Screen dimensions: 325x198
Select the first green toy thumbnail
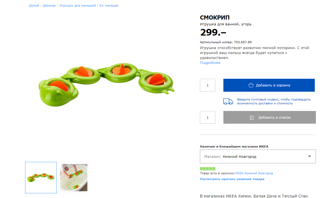(41, 178)
